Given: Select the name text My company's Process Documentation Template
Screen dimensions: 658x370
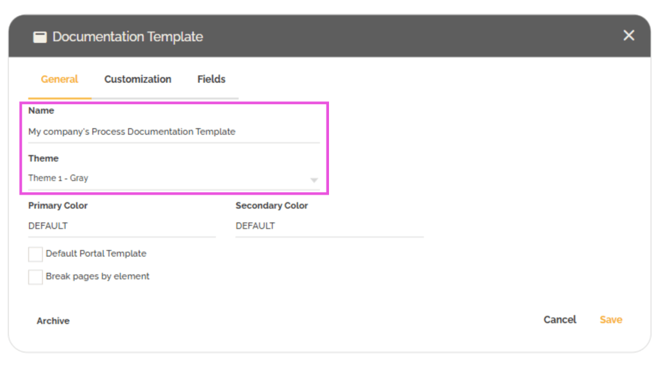Looking at the screenshot, I should (x=132, y=132).
